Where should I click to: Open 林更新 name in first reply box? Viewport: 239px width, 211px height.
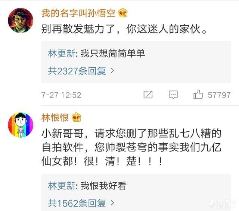pos(62,54)
